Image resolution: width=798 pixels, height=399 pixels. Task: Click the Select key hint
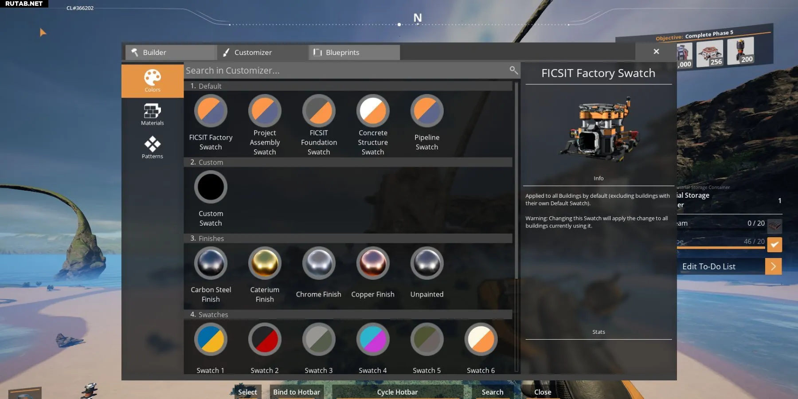tap(247, 392)
